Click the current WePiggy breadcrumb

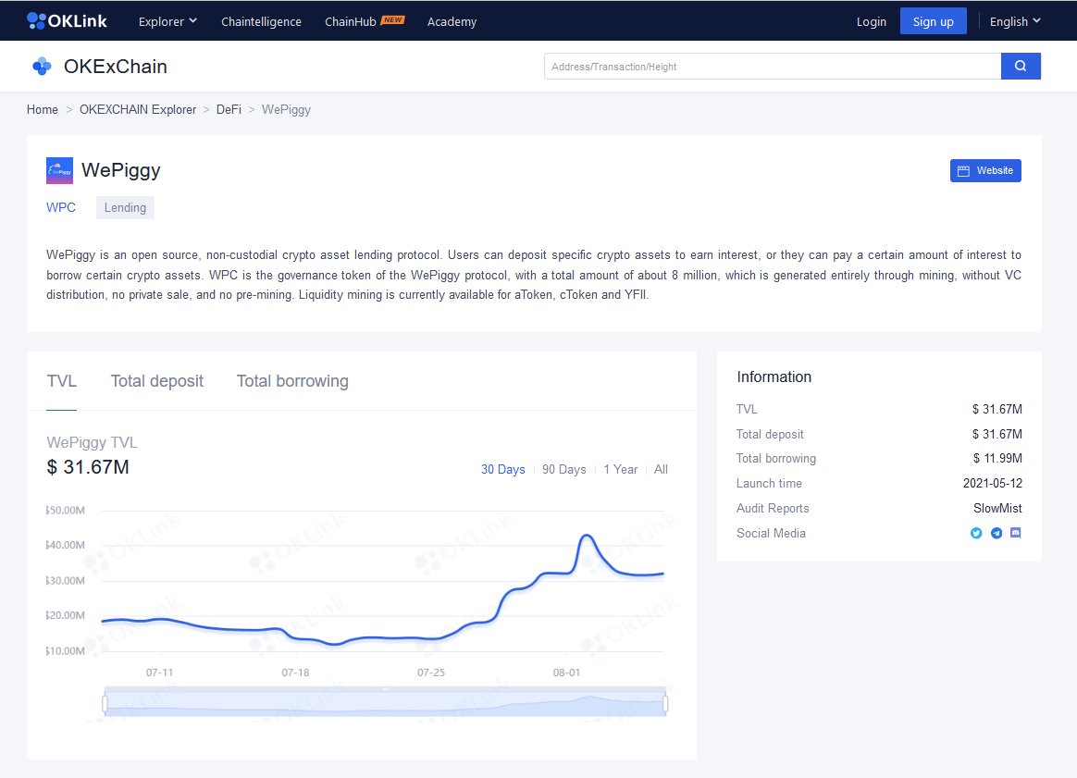point(287,109)
